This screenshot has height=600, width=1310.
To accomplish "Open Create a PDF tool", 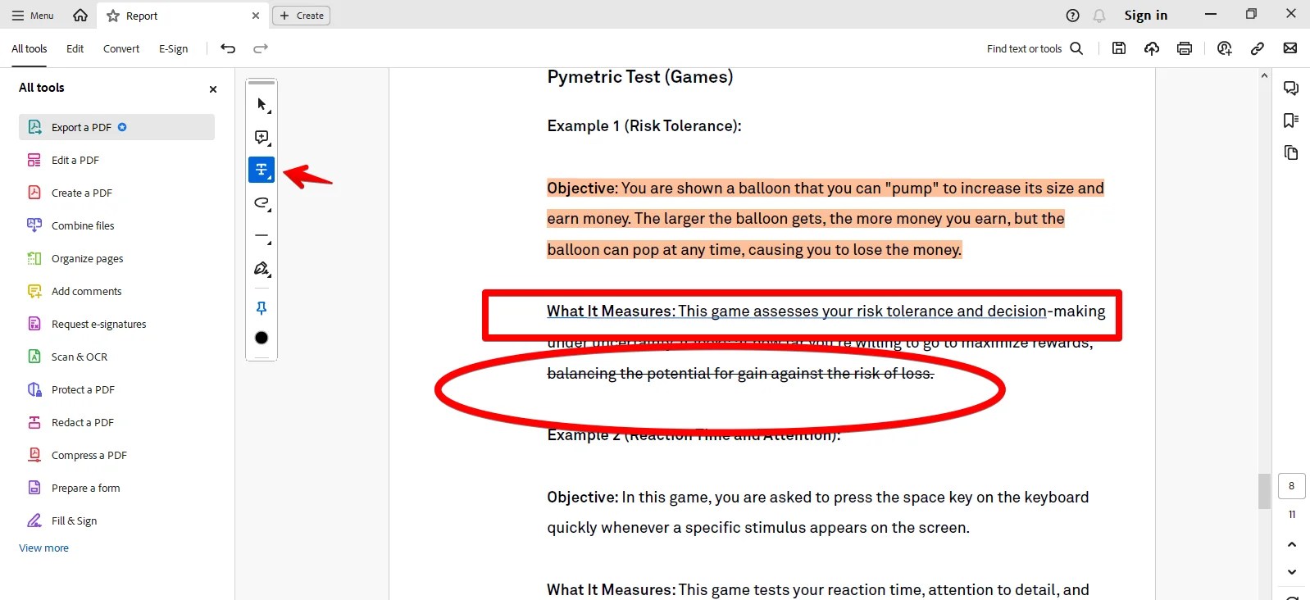I will (116, 193).
